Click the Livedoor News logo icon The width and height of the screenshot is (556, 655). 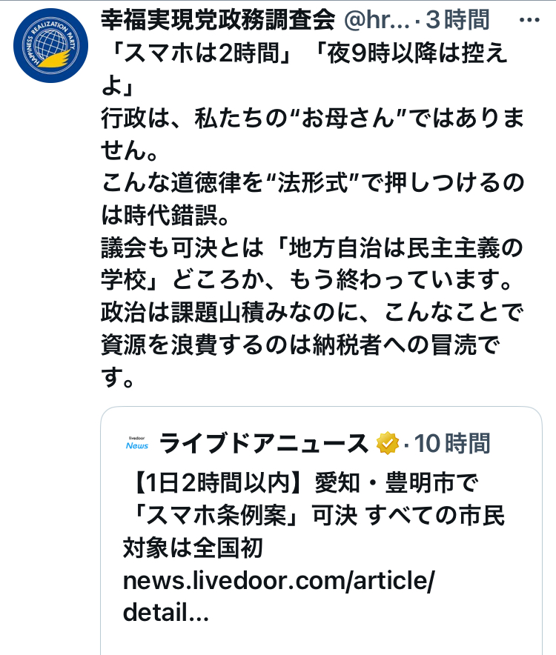[137, 443]
